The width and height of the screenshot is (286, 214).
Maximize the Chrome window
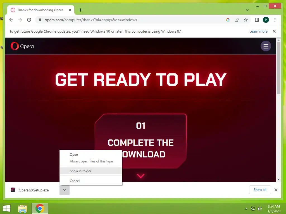[265, 6]
